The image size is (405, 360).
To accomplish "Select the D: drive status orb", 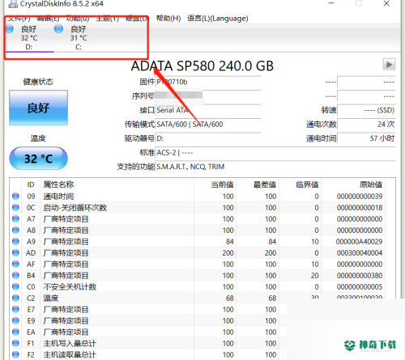I will pos(10,28).
